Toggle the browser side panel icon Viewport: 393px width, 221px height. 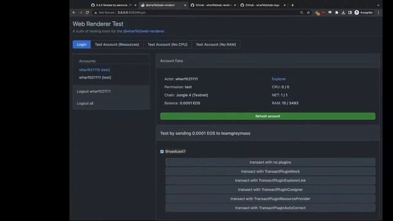coord(350,12)
